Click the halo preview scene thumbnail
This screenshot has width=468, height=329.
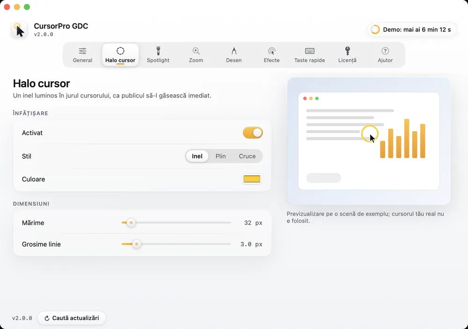[369, 141]
